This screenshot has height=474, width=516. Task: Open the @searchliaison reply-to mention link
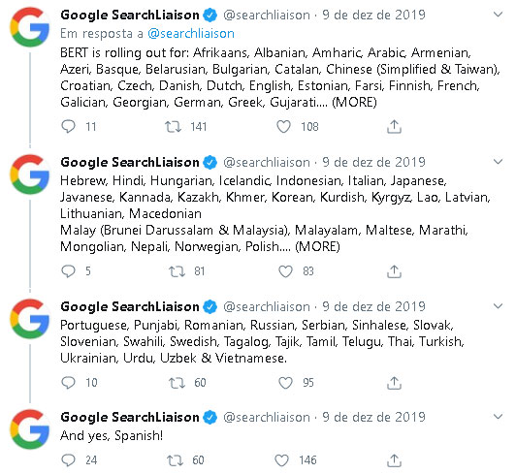191,34
